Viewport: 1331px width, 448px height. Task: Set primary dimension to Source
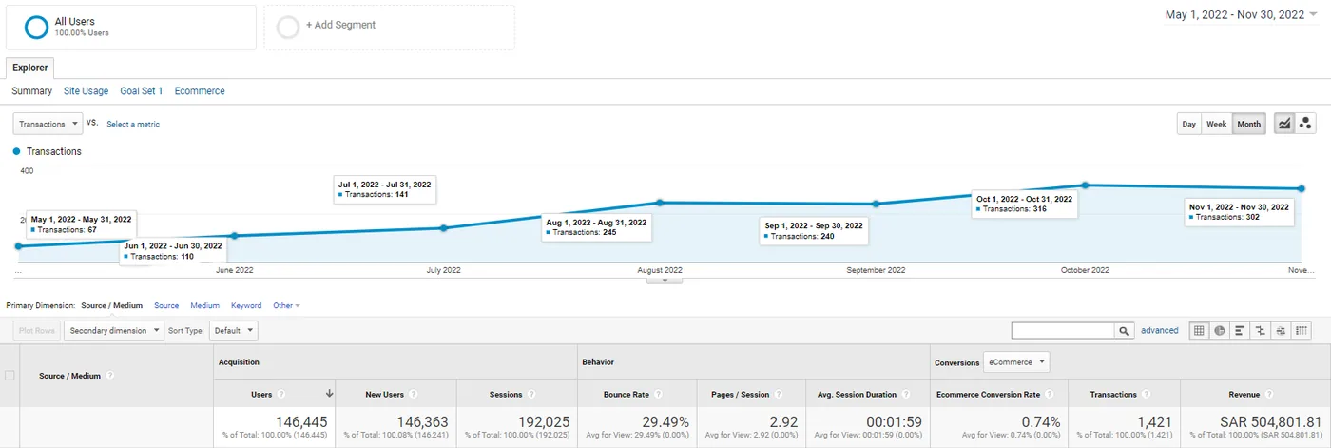166,306
